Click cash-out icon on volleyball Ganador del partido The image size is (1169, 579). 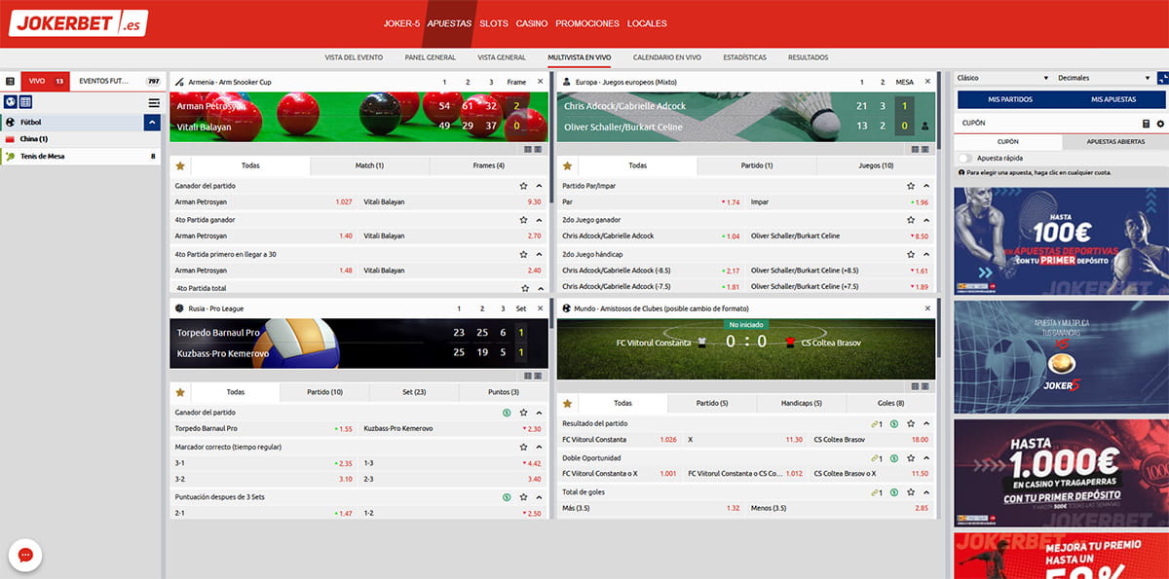point(507,412)
